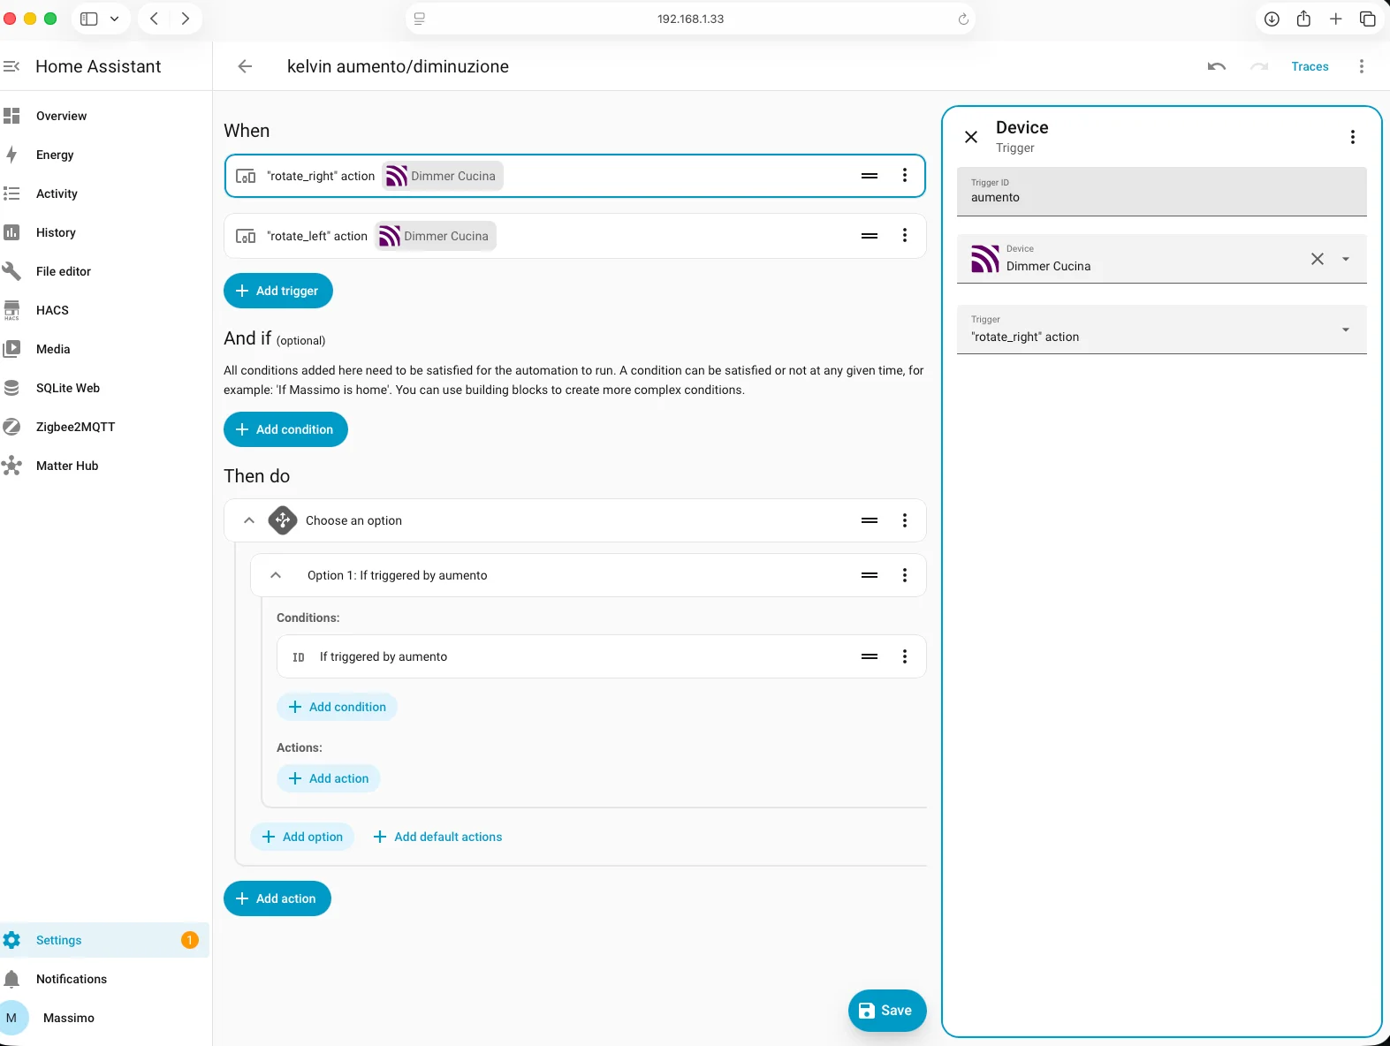This screenshot has height=1046, width=1390.
Task: Open the Device picker dropdown arrow
Action: [1346, 259]
